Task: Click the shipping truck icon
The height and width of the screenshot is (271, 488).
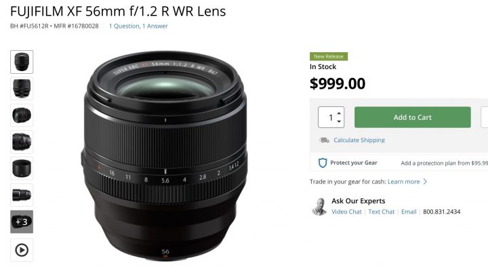Action: tap(325, 140)
